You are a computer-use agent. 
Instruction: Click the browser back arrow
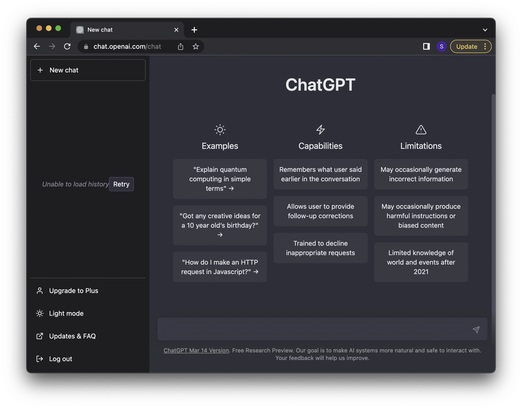click(x=37, y=46)
